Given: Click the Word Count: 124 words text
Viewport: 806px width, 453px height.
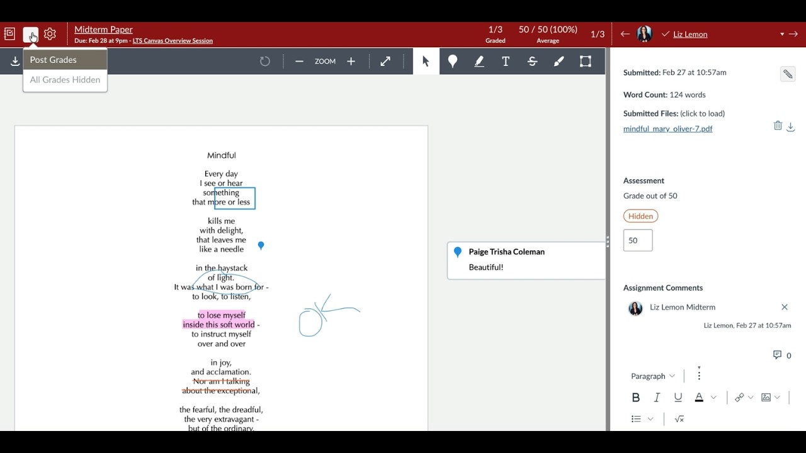Looking at the screenshot, I should (x=664, y=95).
